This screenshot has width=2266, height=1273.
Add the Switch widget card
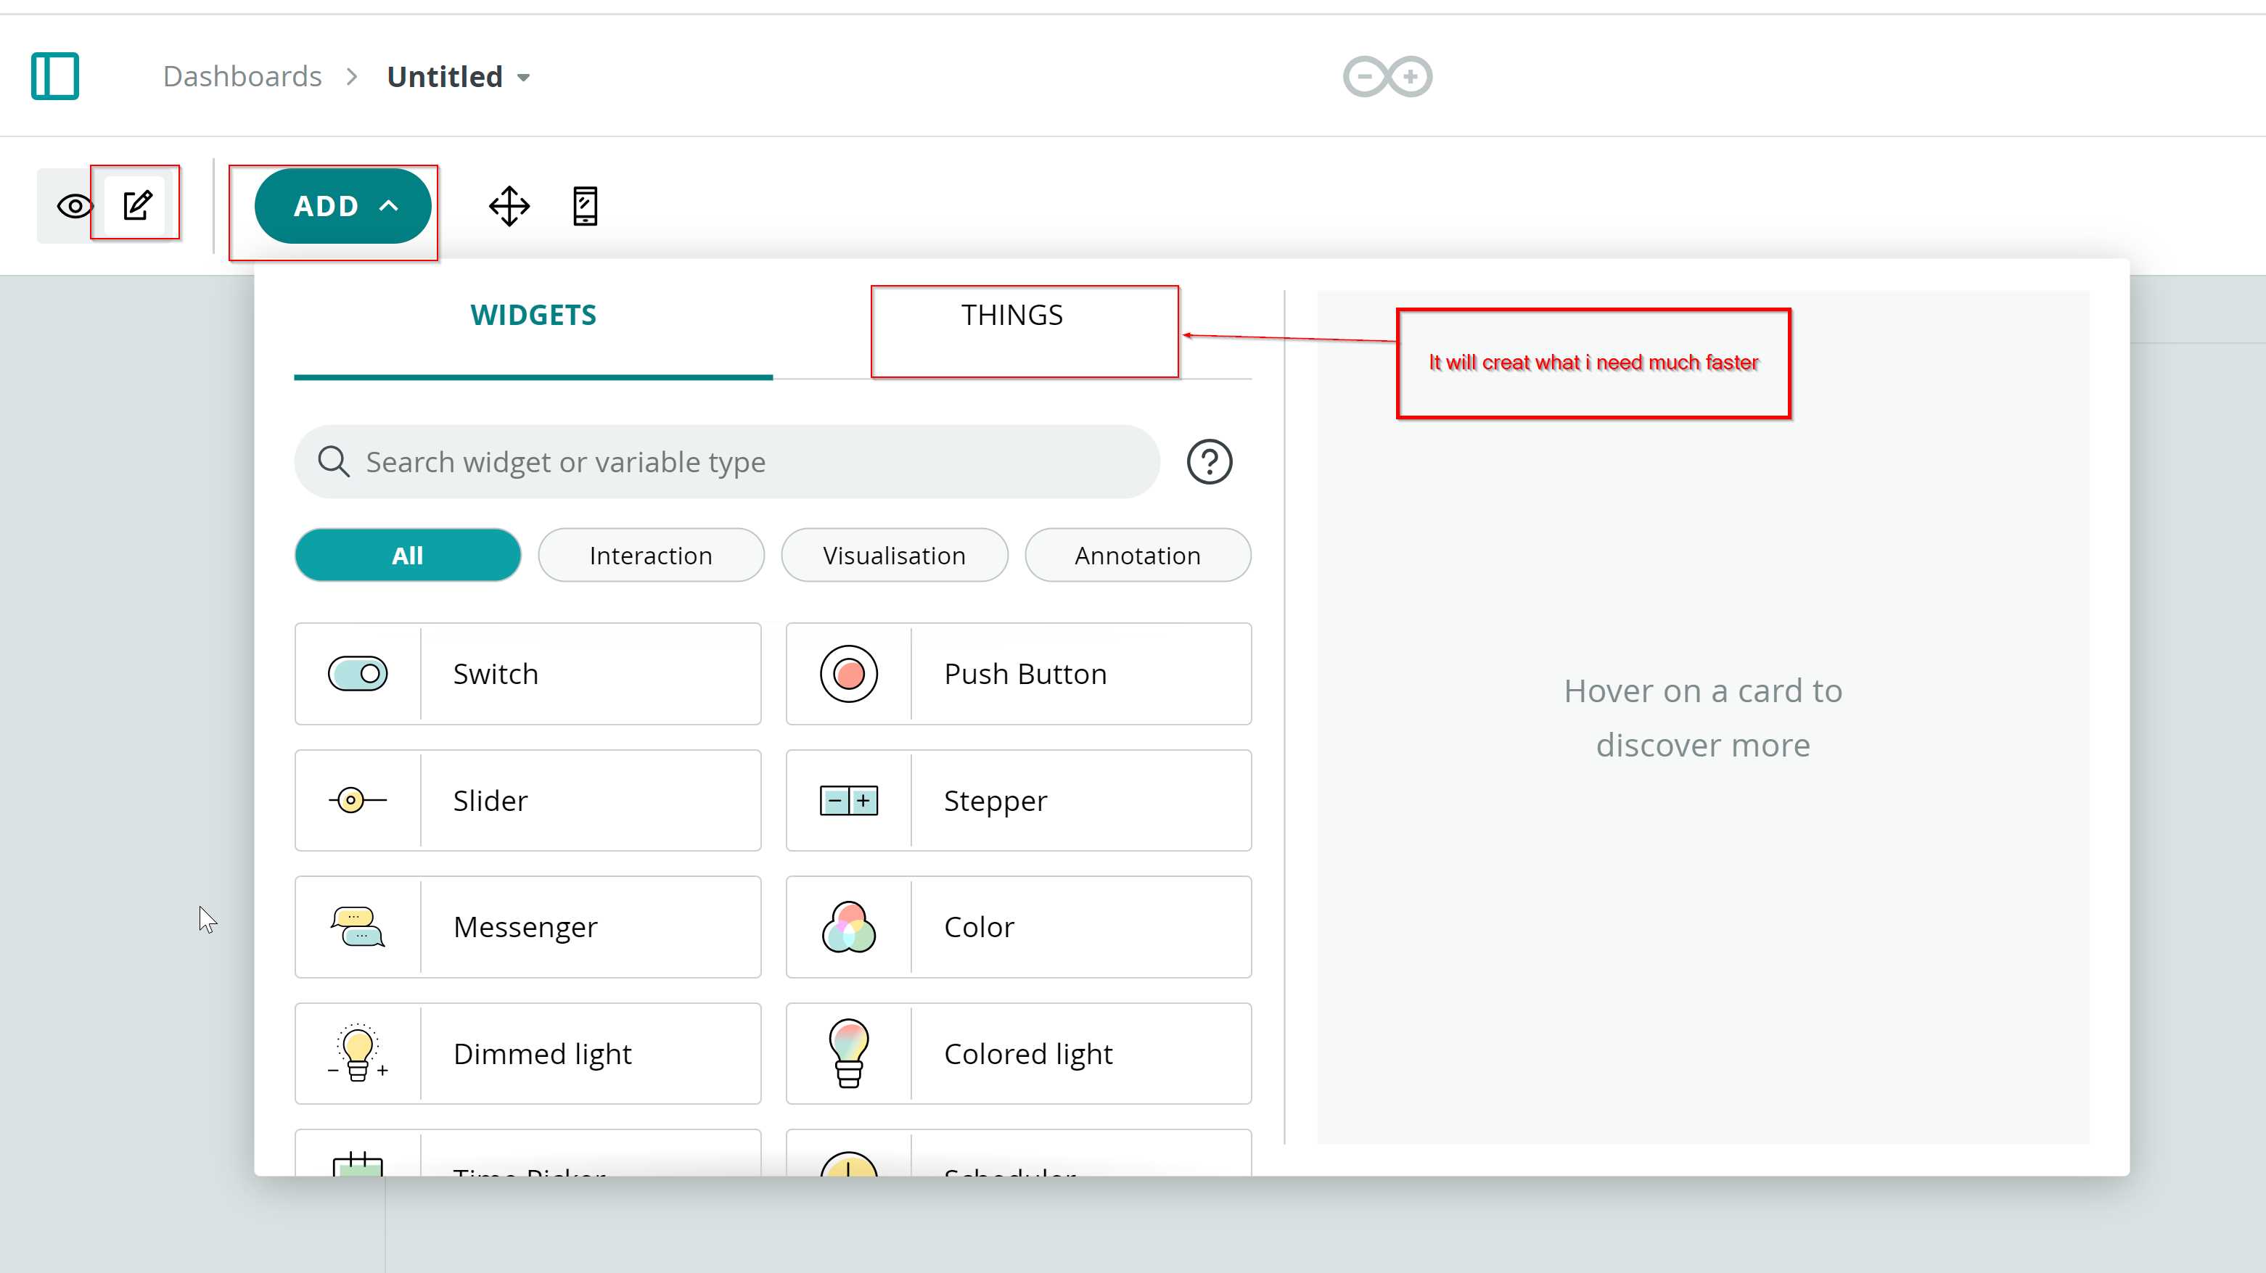coord(527,673)
